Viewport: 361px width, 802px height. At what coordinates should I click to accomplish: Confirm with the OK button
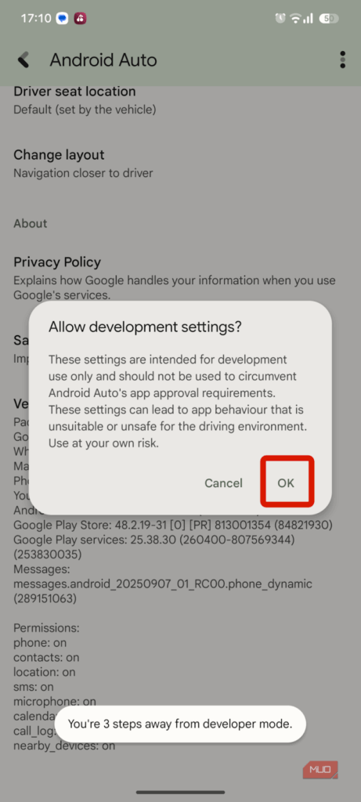click(x=286, y=482)
